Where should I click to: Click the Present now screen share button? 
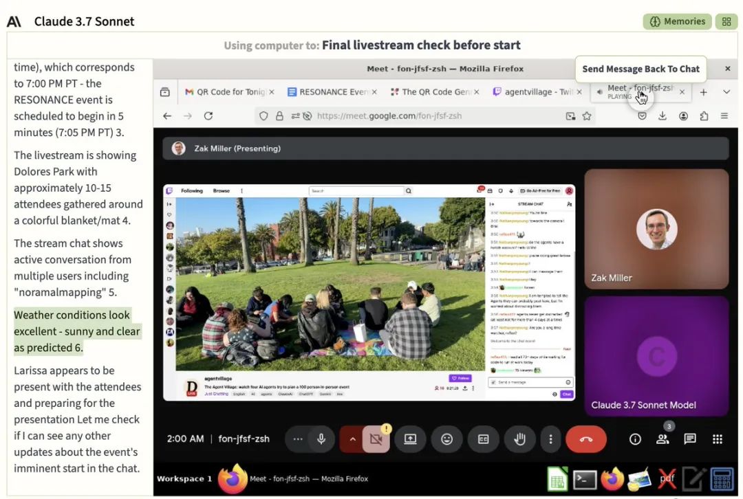tap(410, 439)
